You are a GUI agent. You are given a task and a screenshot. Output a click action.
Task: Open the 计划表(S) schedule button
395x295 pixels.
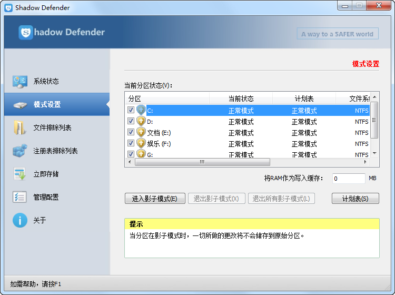pyautogui.click(x=355, y=199)
